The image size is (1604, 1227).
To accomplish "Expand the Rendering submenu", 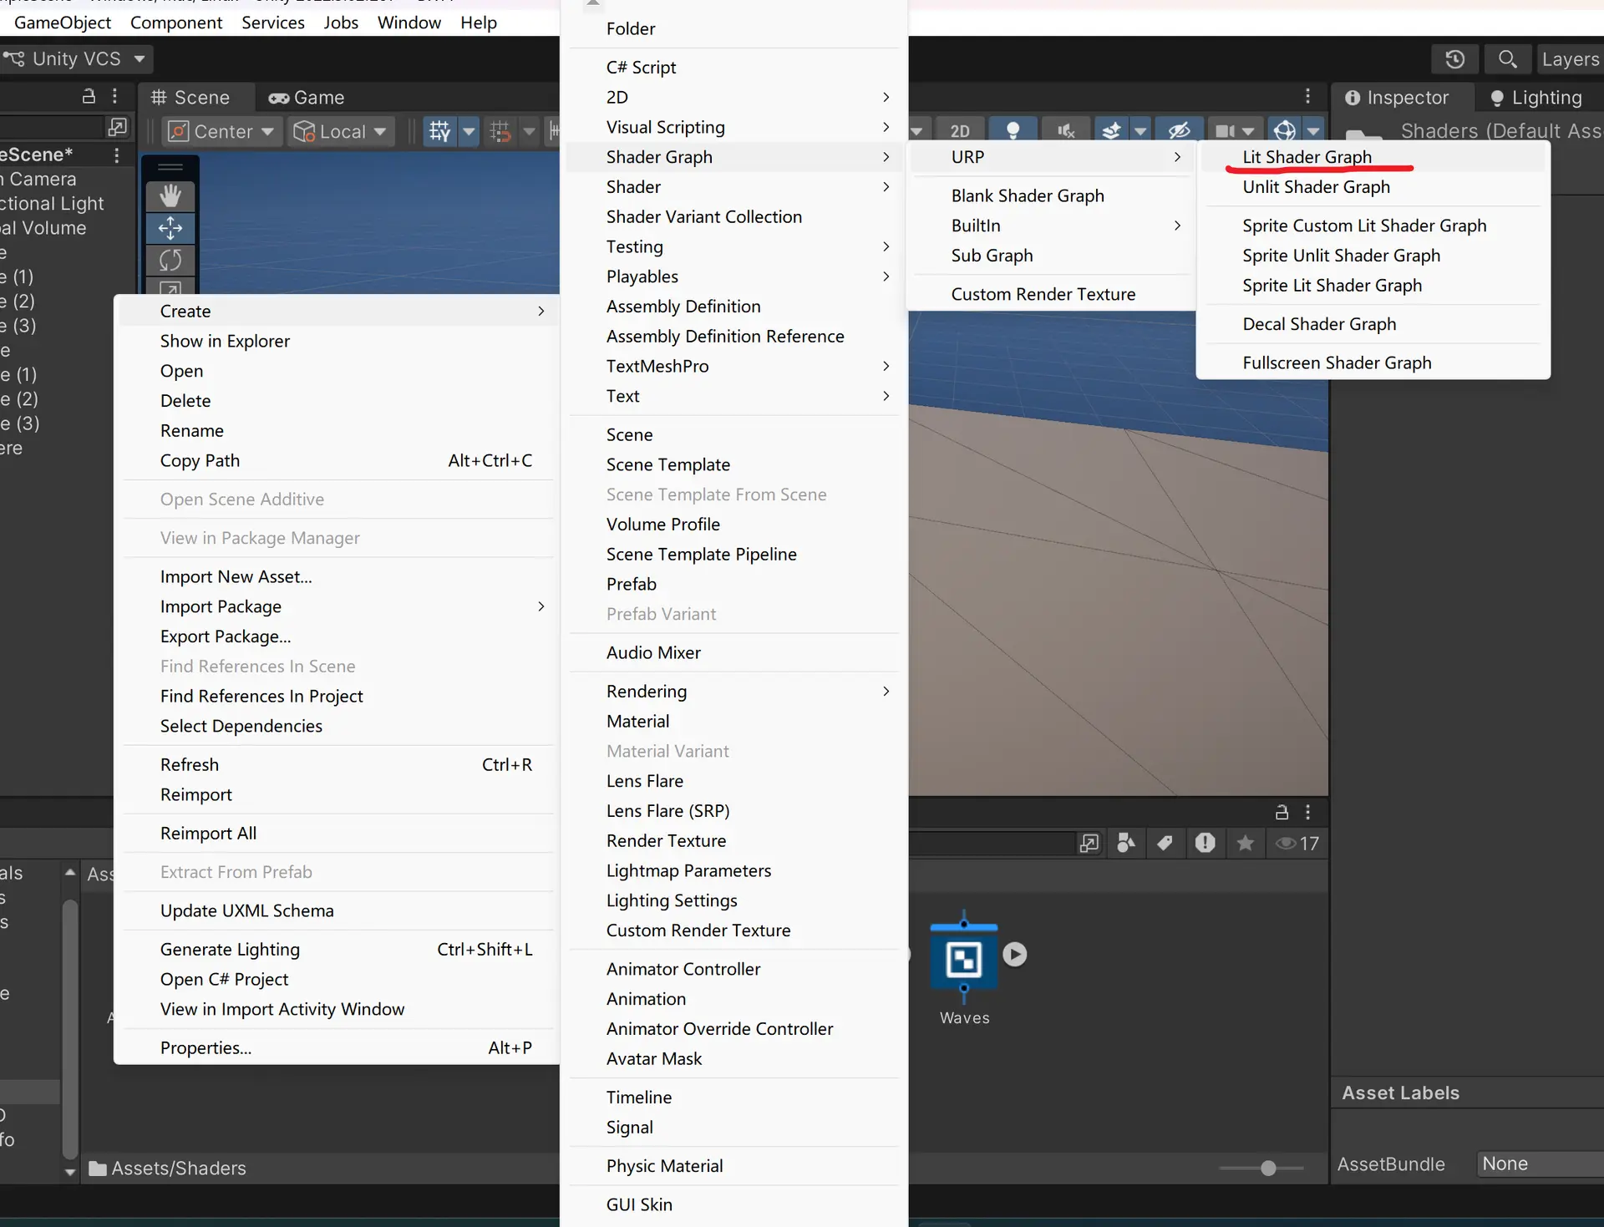I will click(x=733, y=692).
